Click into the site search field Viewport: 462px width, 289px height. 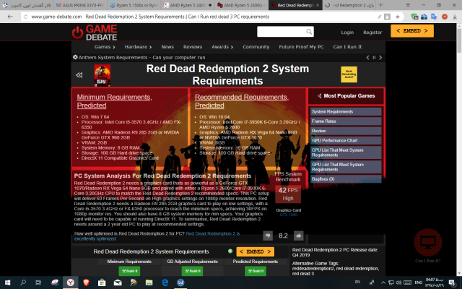coord(282,32)
